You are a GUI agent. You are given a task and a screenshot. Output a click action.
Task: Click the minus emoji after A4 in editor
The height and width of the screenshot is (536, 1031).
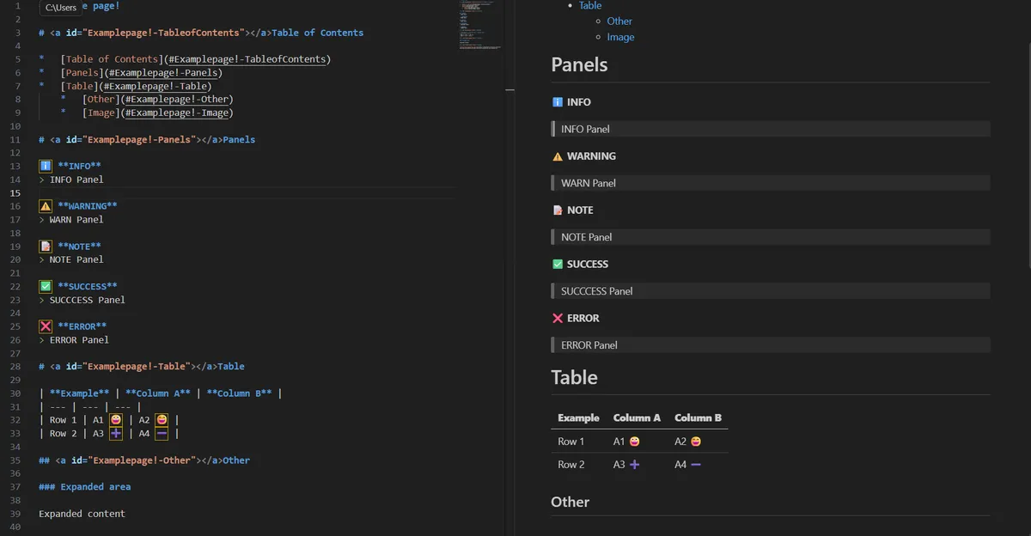click(162, 434)
